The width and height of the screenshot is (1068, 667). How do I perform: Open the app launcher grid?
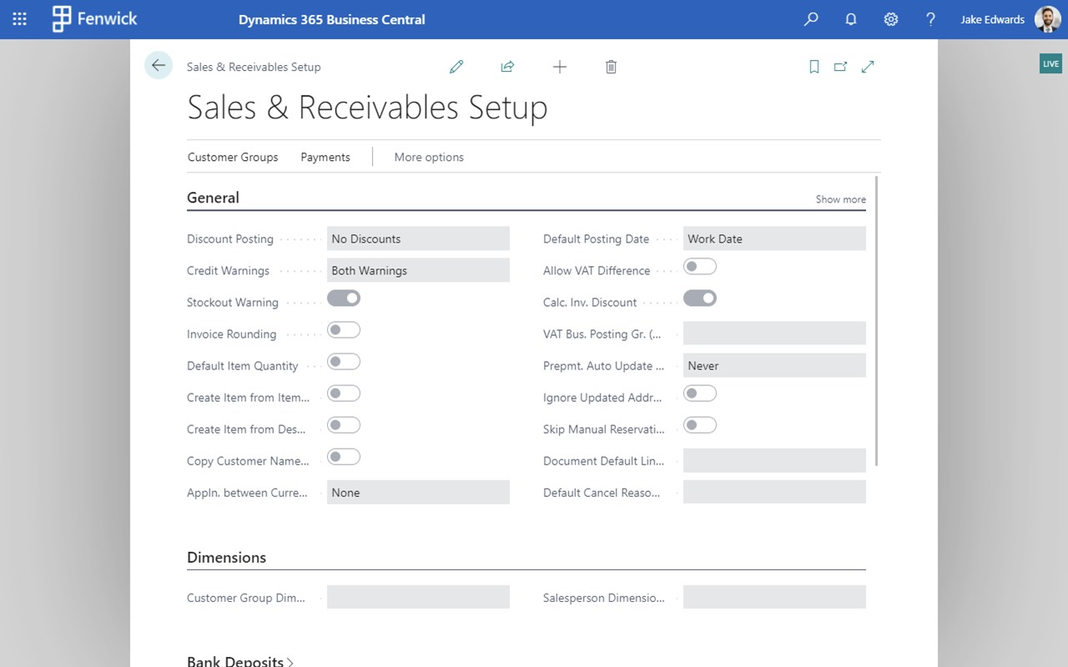tap(20, 19)
